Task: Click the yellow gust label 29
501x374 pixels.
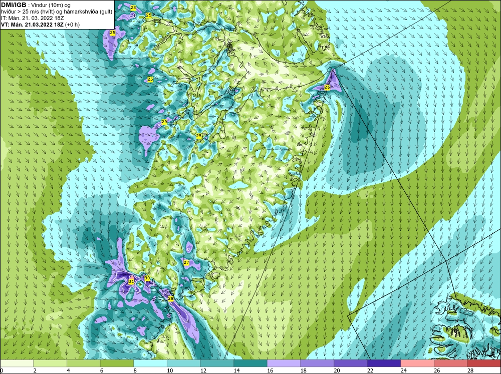Action: click(x=164, y=122)
